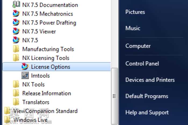Open Computer from the Start menu
The height and width of the screenshot is (125, 188).
(138, 46)
